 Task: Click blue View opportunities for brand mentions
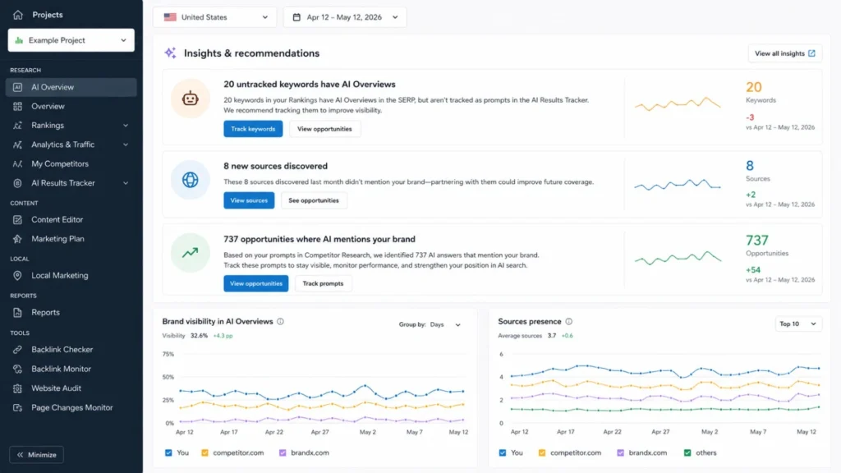[256, 283]
